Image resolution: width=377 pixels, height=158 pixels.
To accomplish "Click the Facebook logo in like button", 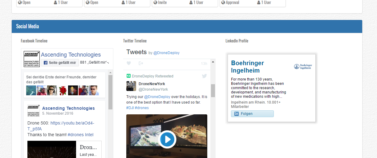I will (45, 63).
